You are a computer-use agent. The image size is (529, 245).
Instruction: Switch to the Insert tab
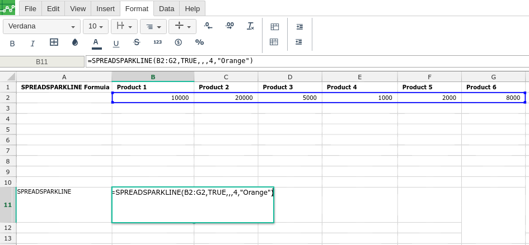[105, 9]
